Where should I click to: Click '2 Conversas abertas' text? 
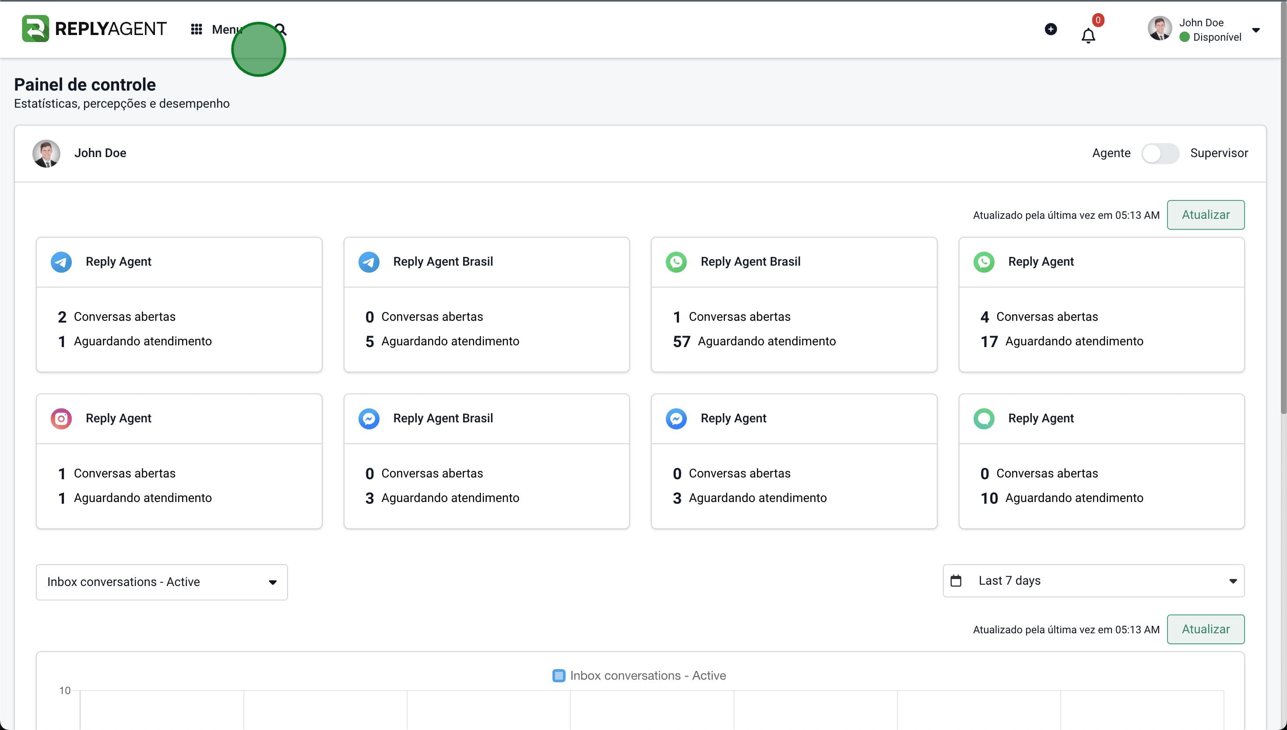116,317
